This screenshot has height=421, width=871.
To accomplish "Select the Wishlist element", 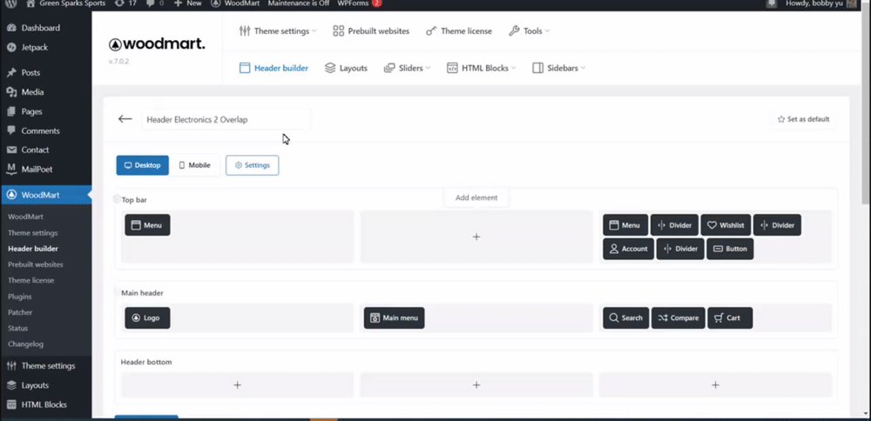I will [726, 225].
